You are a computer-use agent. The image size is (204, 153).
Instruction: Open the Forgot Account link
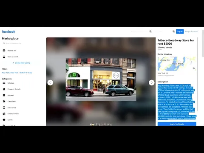point(192,31)
